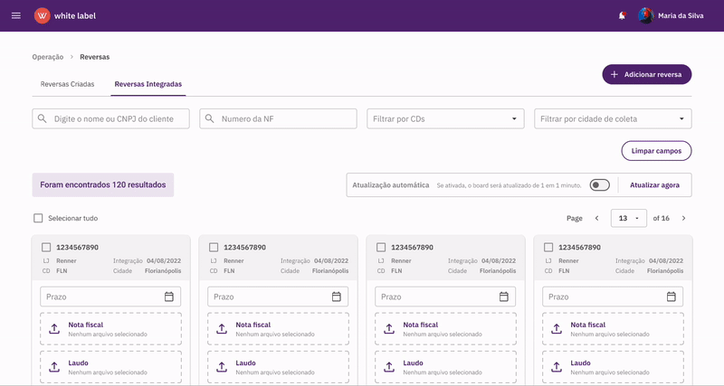724x386 pixels.
Task: Open the page number 13 dropdown
Action: (628, 218)
